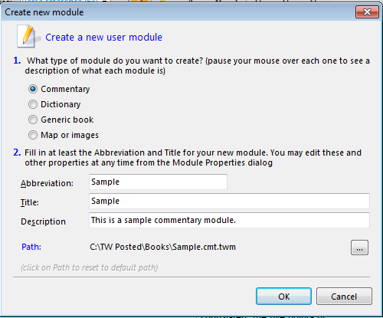Open the path browse ellipsis button
This screenshot has height=318, width=383.
click(359, 248)
